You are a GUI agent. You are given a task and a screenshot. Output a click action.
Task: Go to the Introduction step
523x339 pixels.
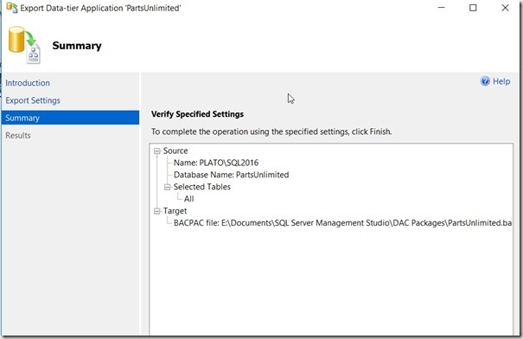click(28, 83)
